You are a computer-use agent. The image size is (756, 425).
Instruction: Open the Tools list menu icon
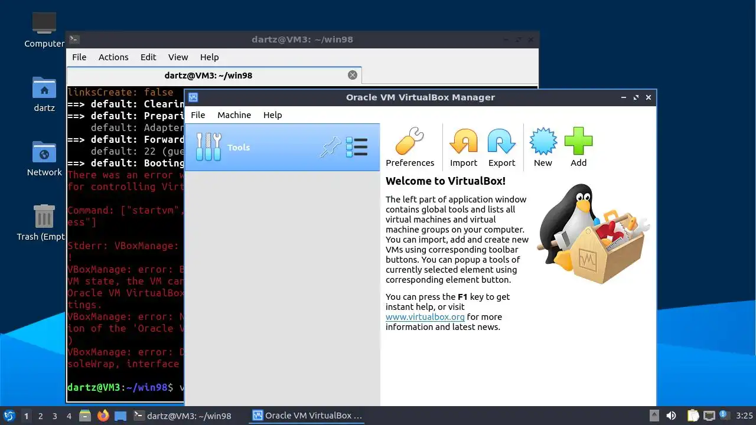coord(357,147)
